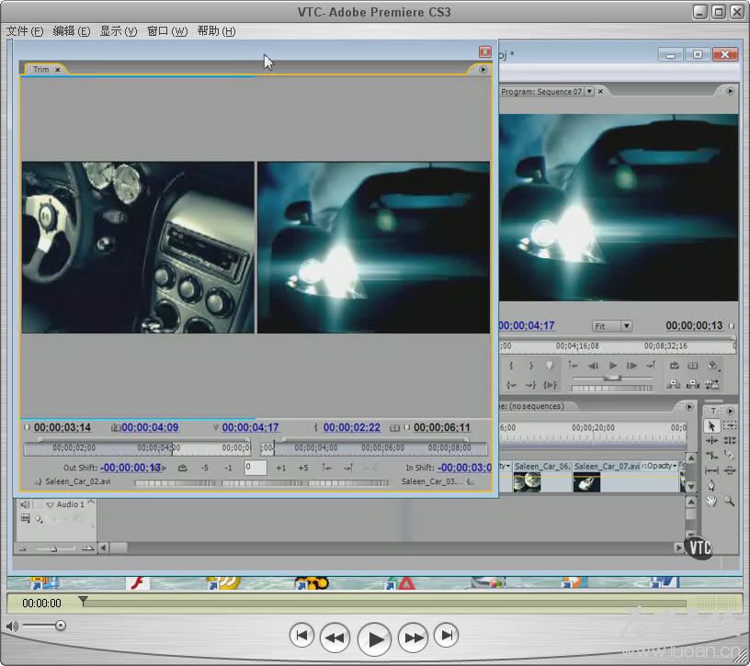Click Go to In Point in Program monitor
Screen dimensions: 750x666
[511, 384]
